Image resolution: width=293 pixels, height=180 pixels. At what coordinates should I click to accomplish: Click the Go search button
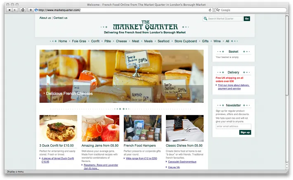247,18
